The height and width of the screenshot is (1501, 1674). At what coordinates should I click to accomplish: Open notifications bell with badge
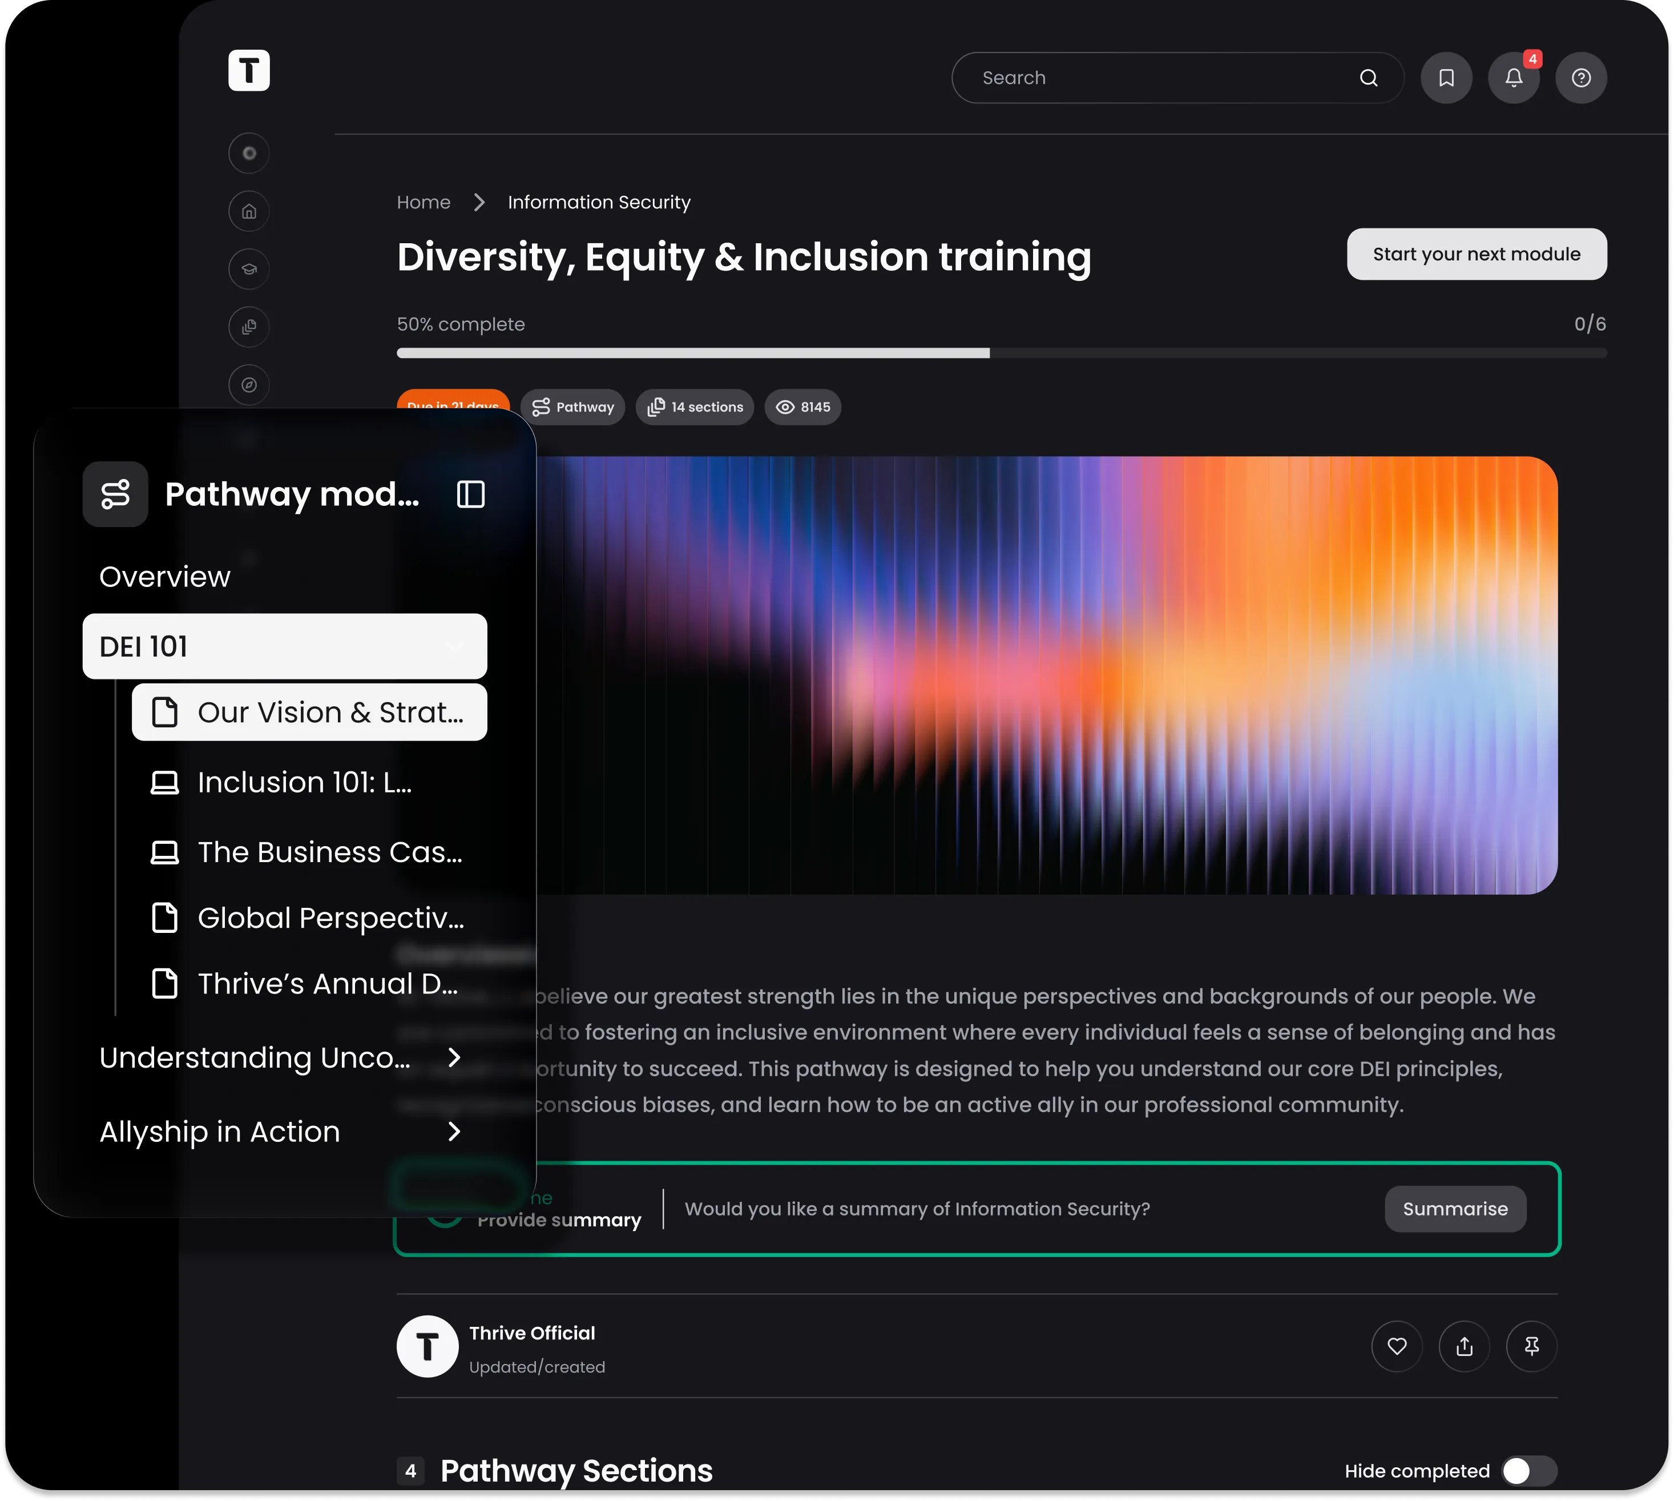pos(1513,78)
